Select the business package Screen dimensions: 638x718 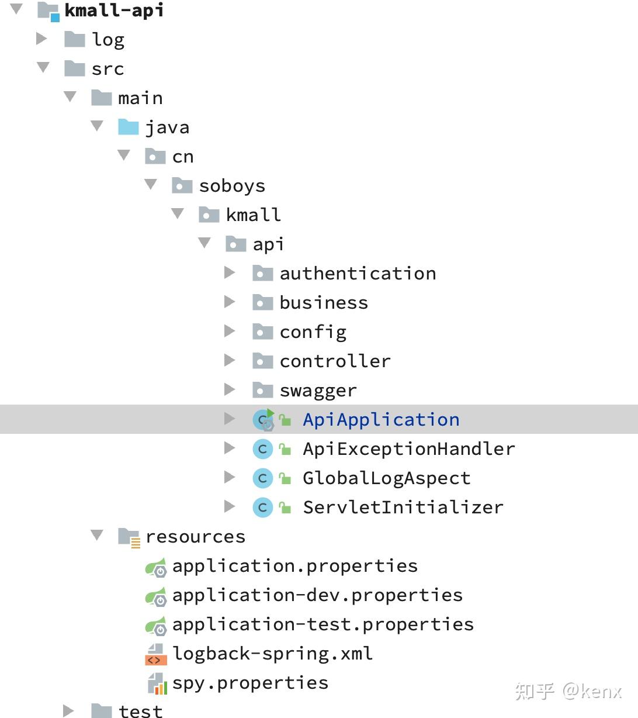pos(324,302)
